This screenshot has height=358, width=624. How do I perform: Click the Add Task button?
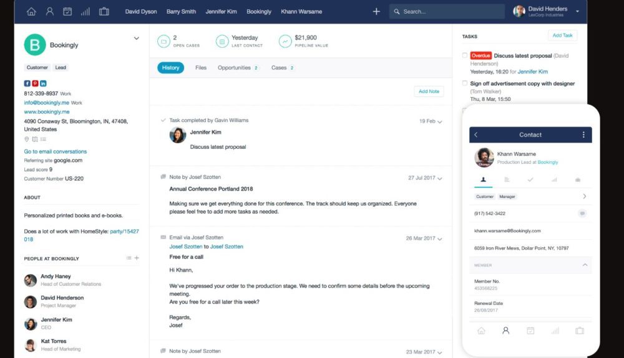click(x=562, y=35)
